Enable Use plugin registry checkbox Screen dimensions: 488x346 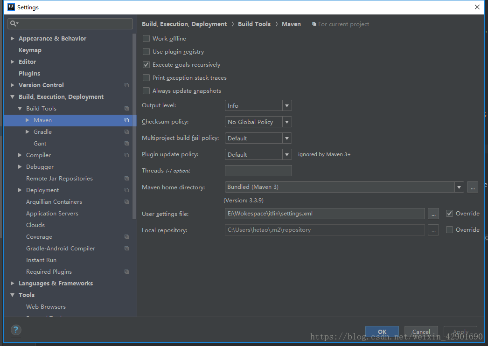pyautogui.click(x=146, y=52)
